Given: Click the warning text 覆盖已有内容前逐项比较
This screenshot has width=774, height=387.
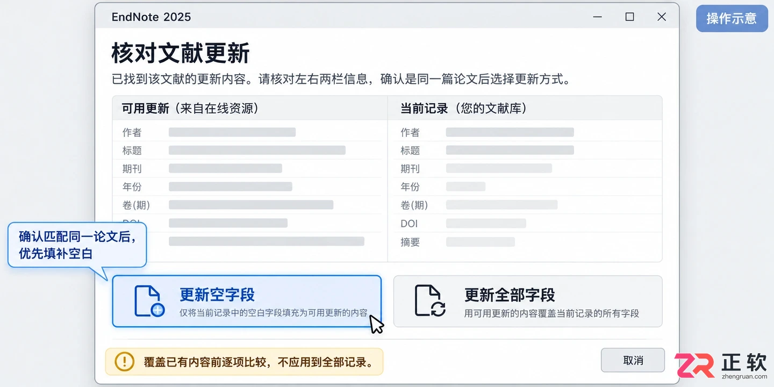Looking at the screenshot, I should tap(205, 362).
